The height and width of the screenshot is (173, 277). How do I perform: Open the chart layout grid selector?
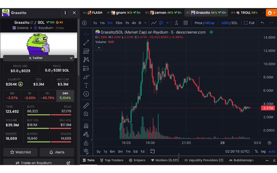pos(186,23)
